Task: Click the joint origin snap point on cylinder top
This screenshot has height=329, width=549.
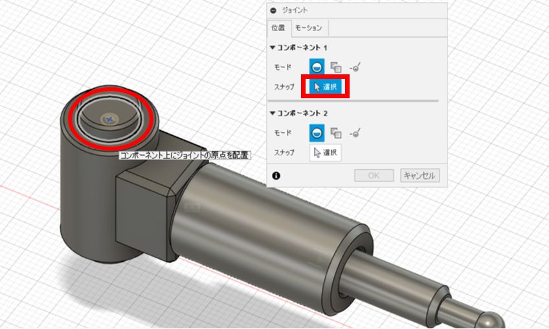Action: tap(110, 120)
